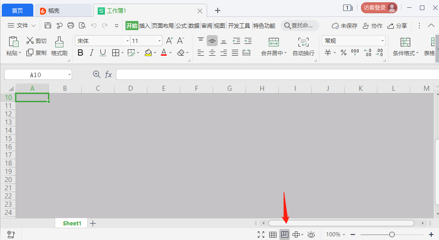Center text horizontally
Viewport: 439px width, 240px height.
pyautogui.click(x=212, y=52)
